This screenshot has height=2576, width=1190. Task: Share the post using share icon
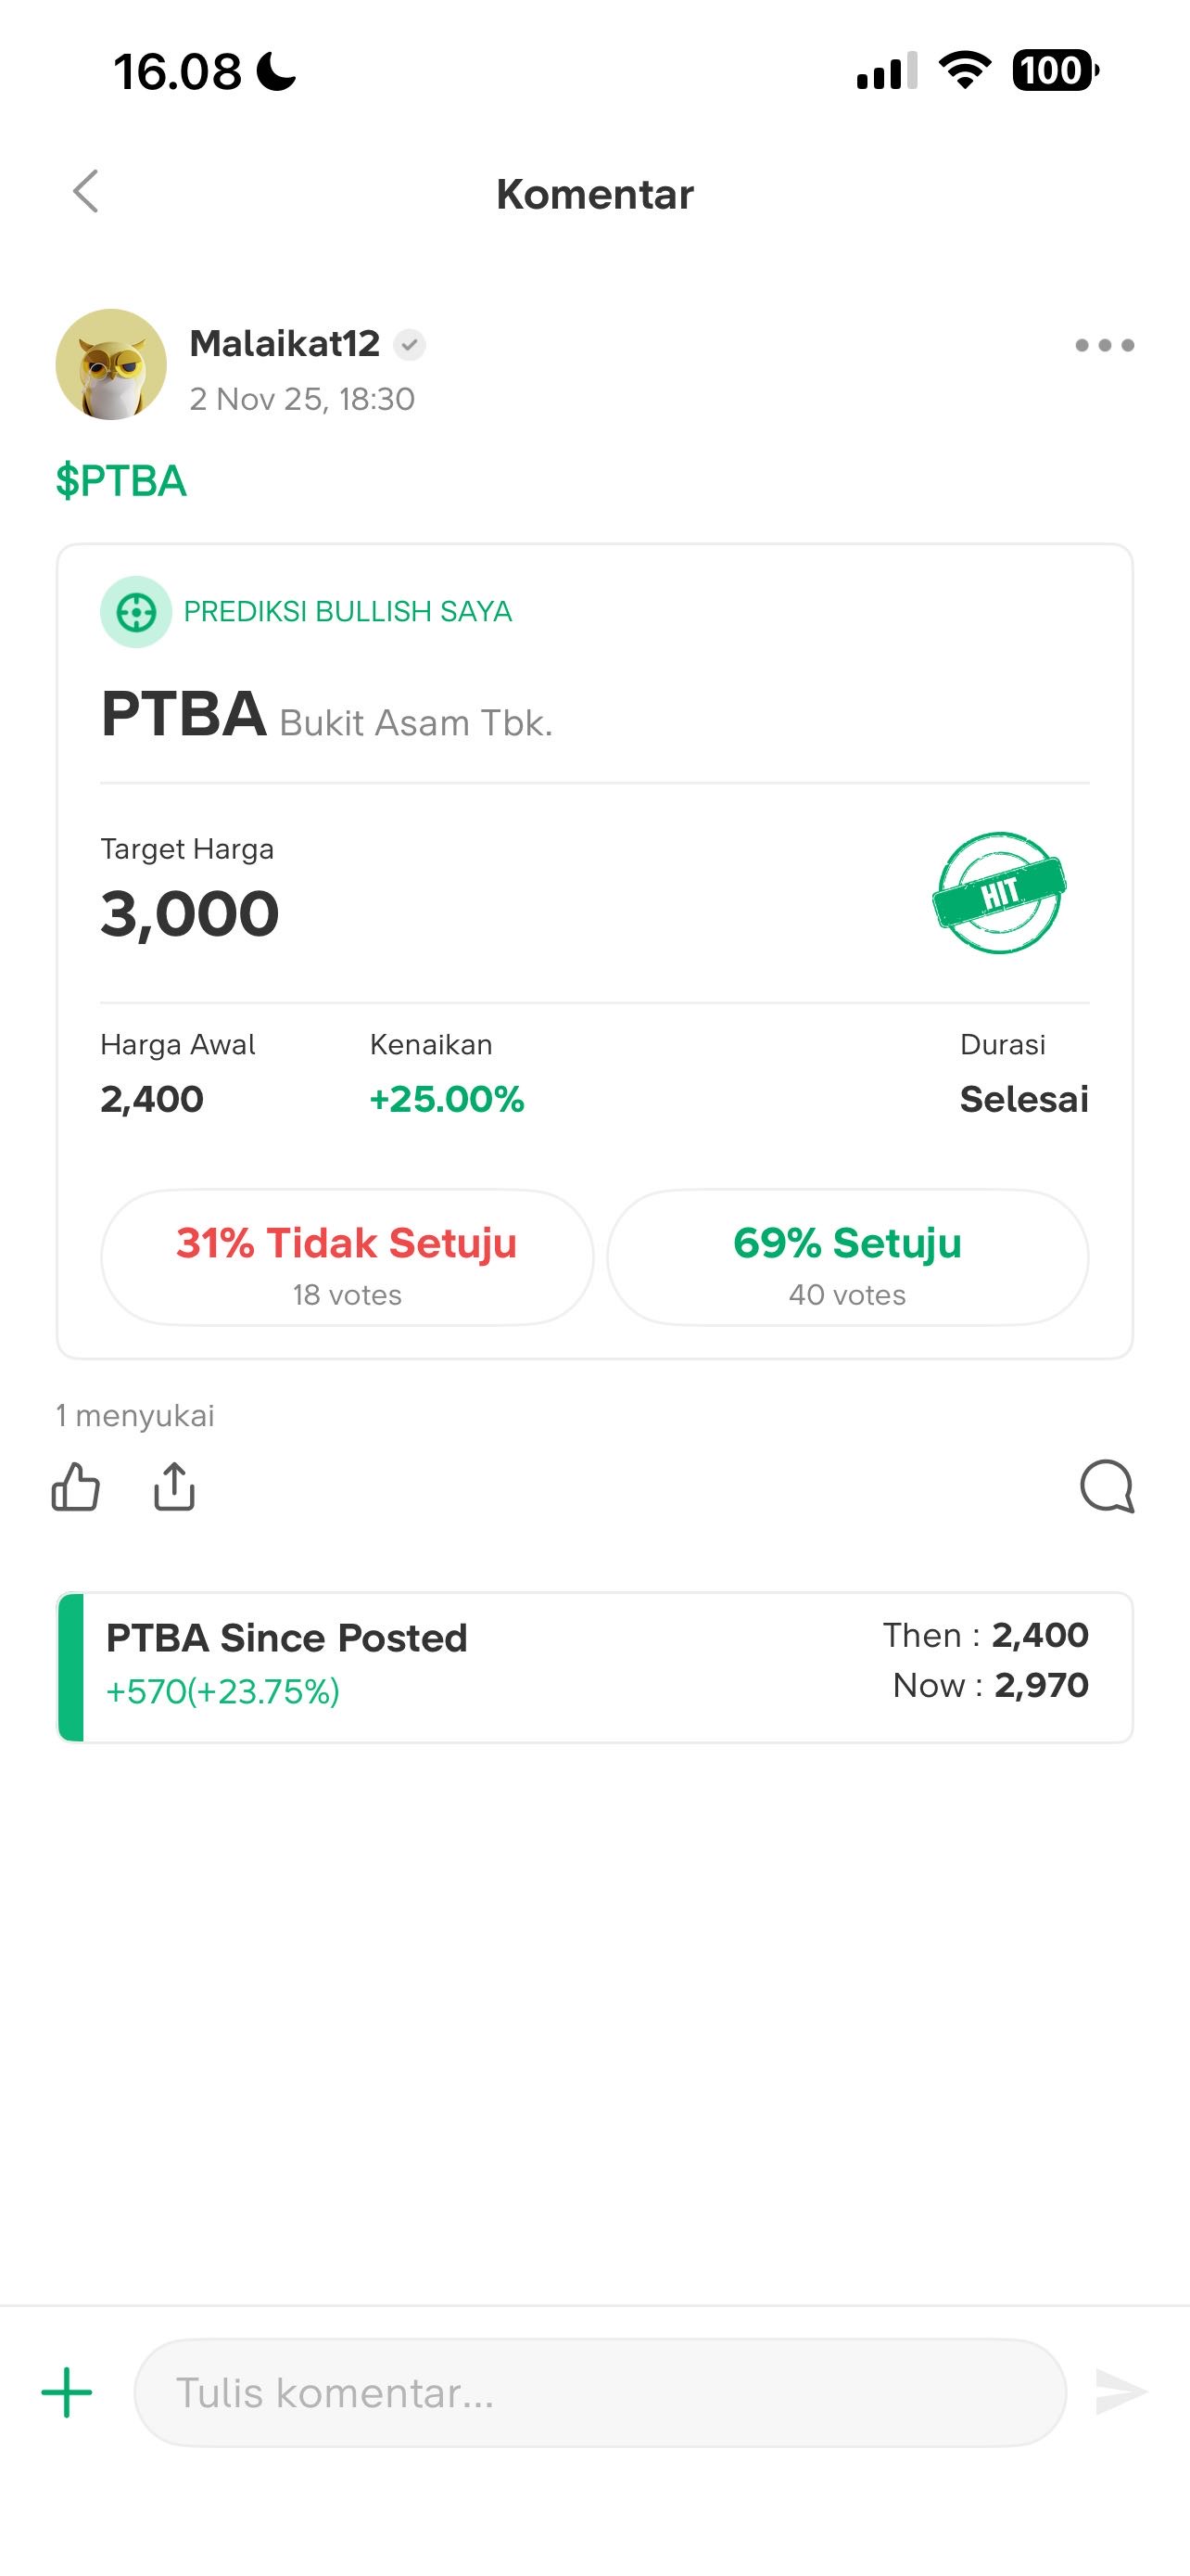click(x=174, y=1486)
